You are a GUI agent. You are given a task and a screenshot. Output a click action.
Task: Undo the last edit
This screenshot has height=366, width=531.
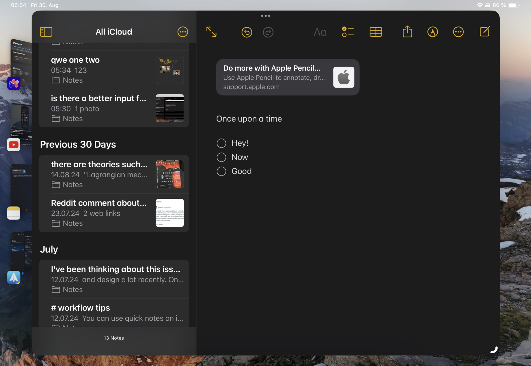pos(247,32)
